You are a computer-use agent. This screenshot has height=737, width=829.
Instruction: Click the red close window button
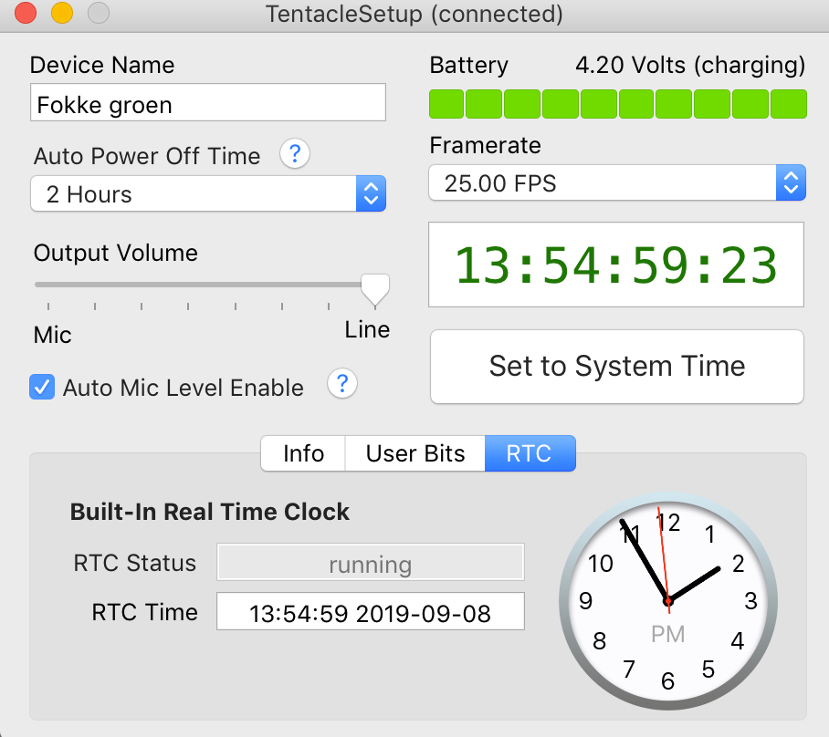point(26,13)
